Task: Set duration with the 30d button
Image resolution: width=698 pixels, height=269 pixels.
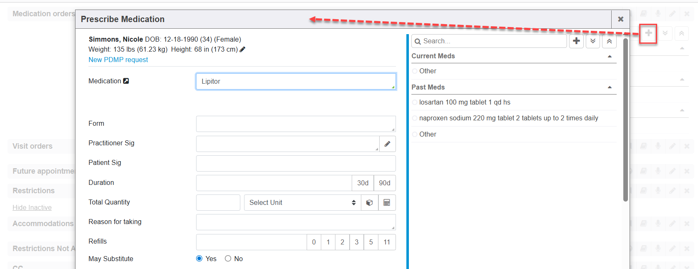Action: coord(363,183)
